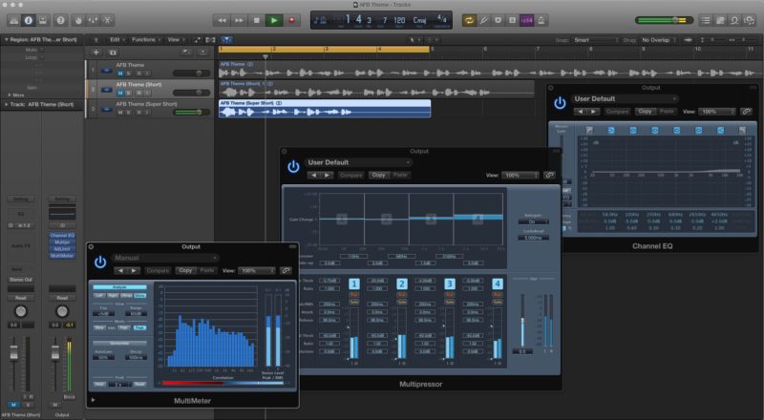This screenshot has width=764, height=420.
Task: Open the MultiMeter View 100% dropdown
Action: pyautogui.click(x=256, y=270)
